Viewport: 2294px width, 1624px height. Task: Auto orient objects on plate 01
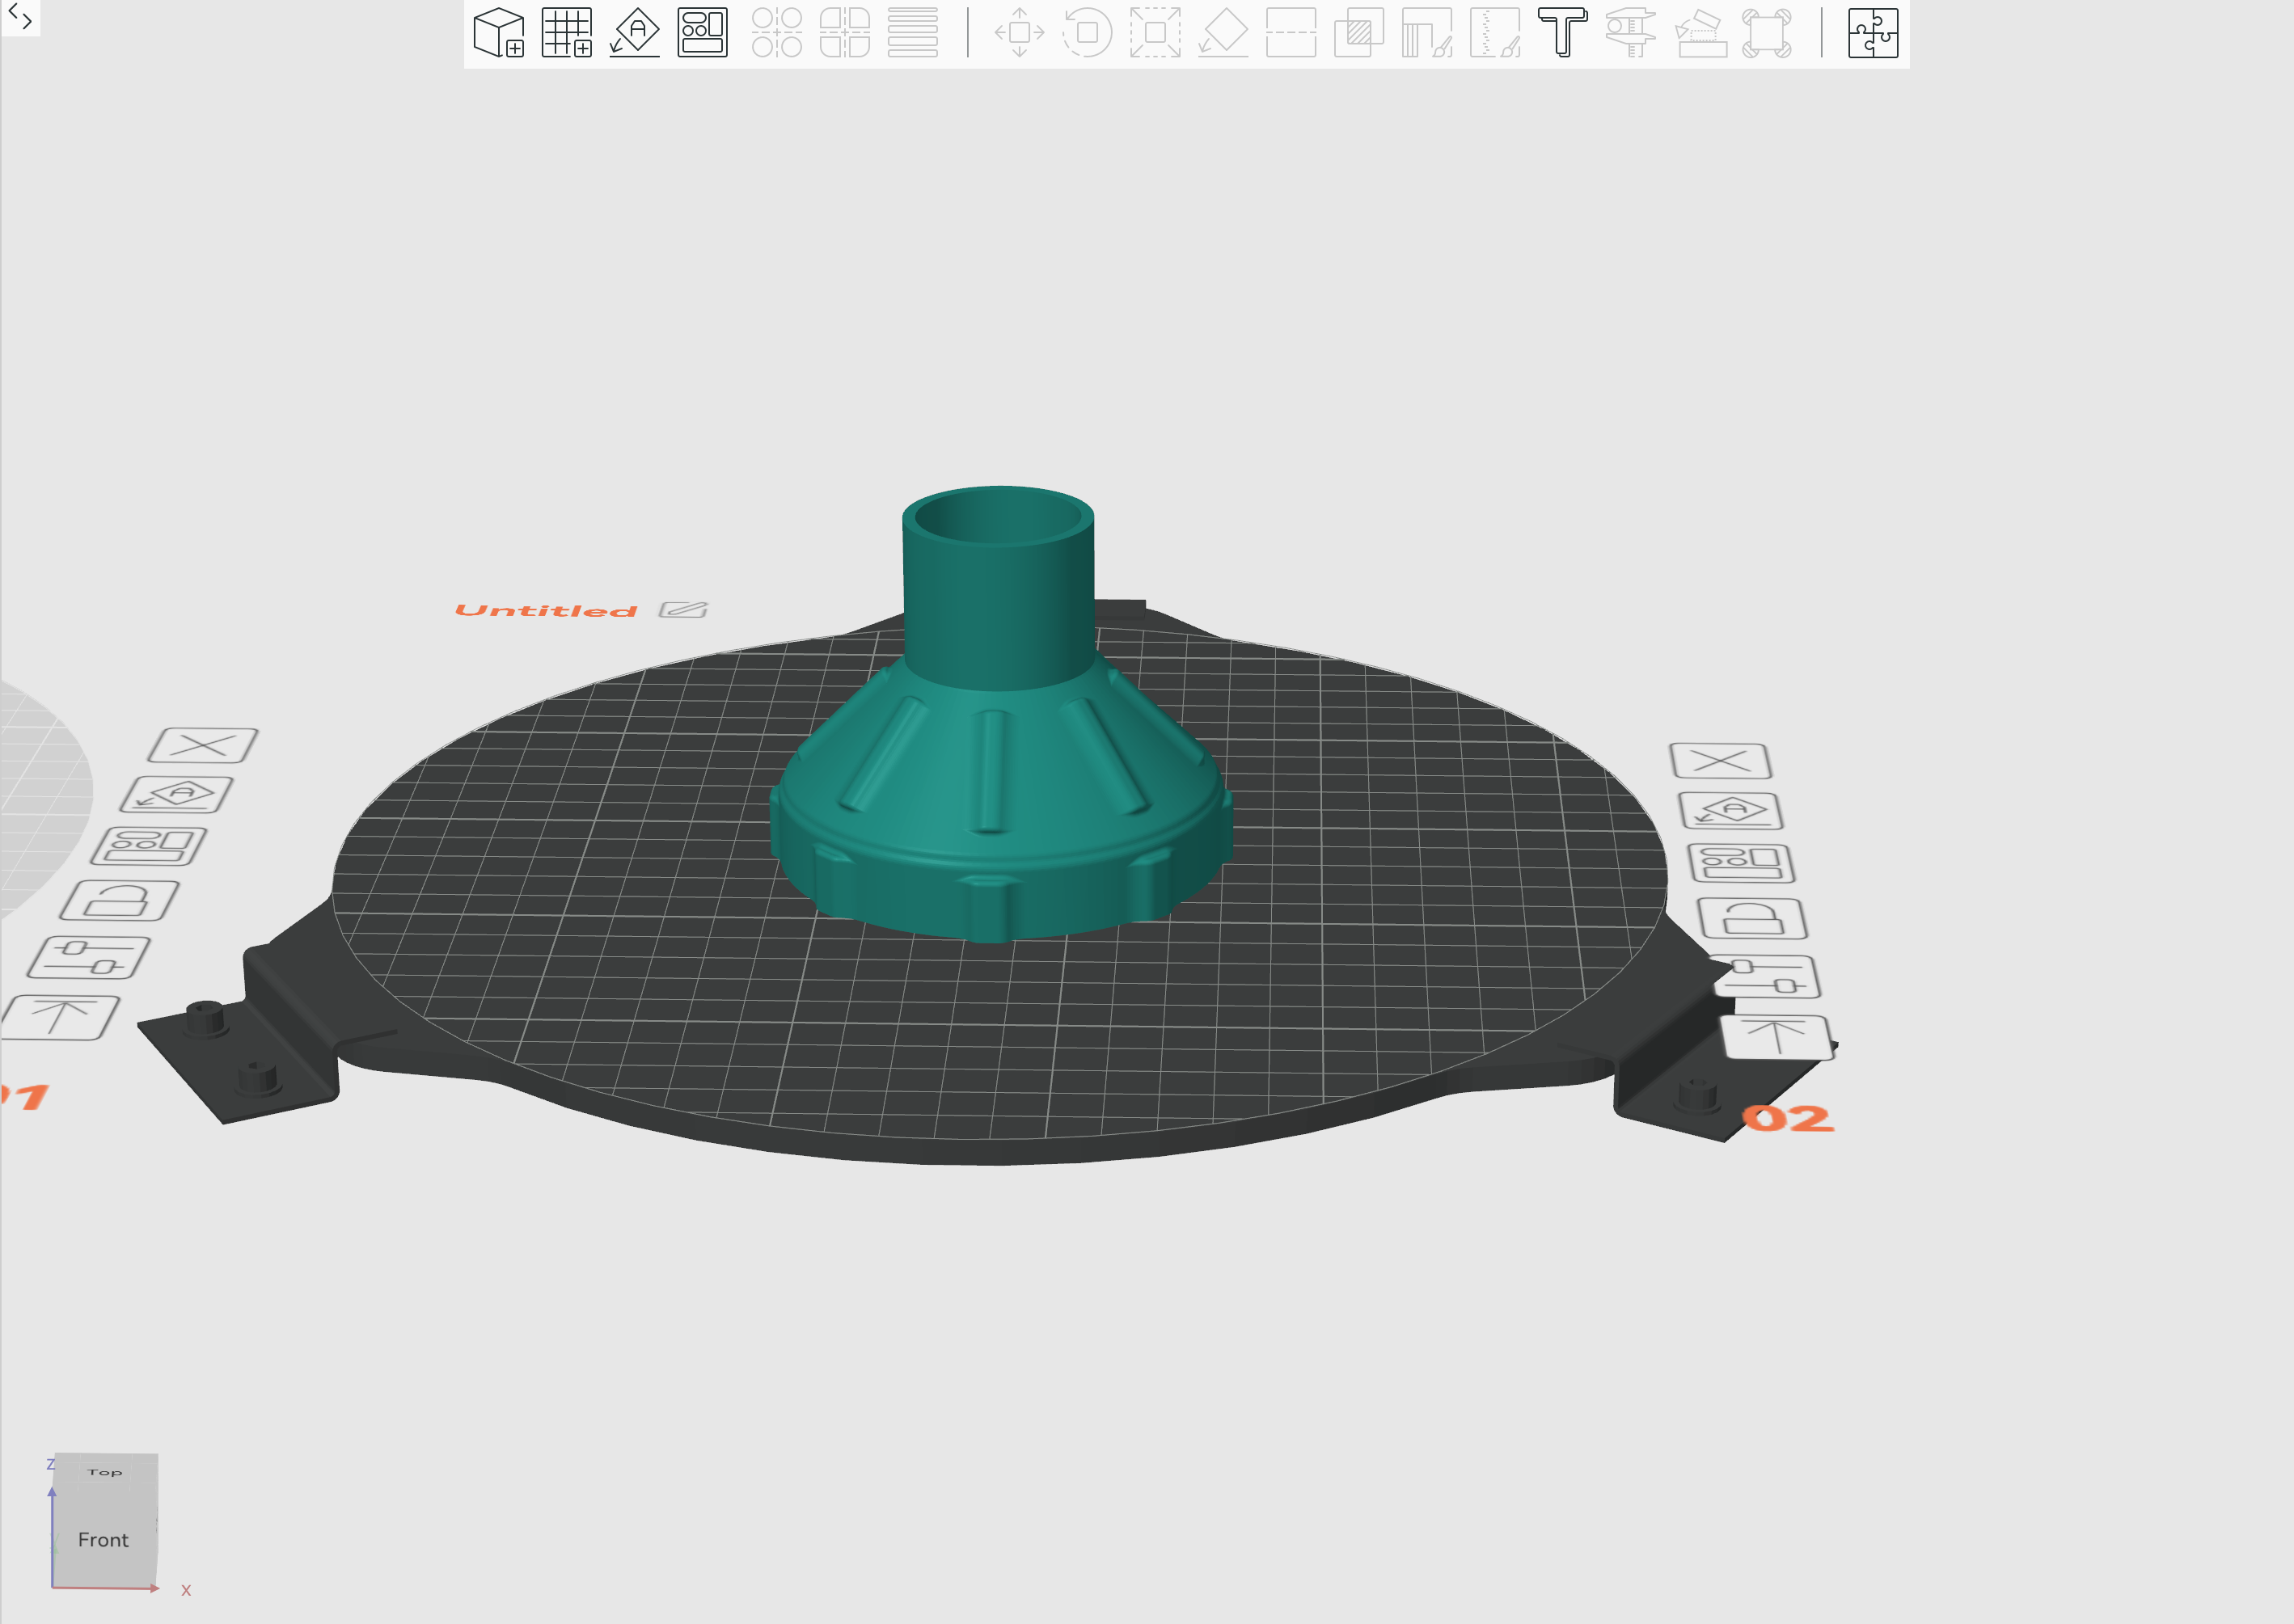pyautogui.click(x=176, y=795)
